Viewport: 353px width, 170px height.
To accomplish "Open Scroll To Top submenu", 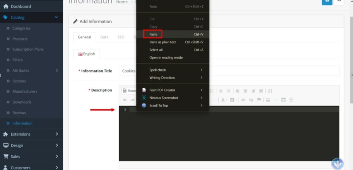I will coord(173,106).
